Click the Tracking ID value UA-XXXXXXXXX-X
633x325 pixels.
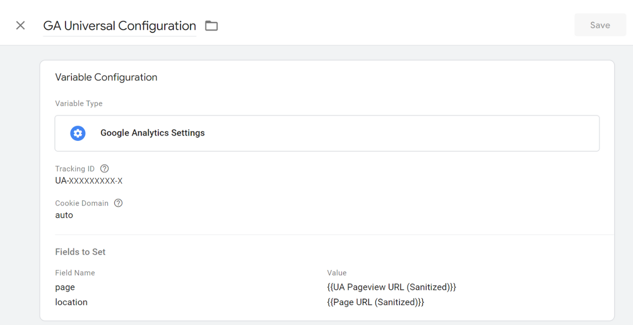tap(89, 181)
